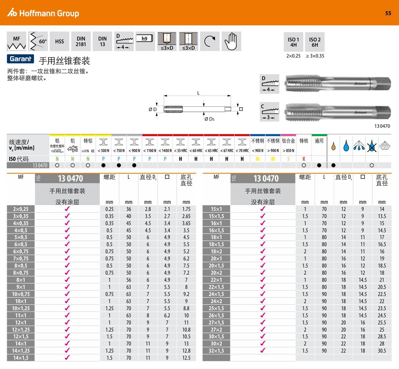Click the line 两件套：一攻丝锥和二攻丝锥。
This screenshot has width=399, height=369.
[x=49, y=71]
